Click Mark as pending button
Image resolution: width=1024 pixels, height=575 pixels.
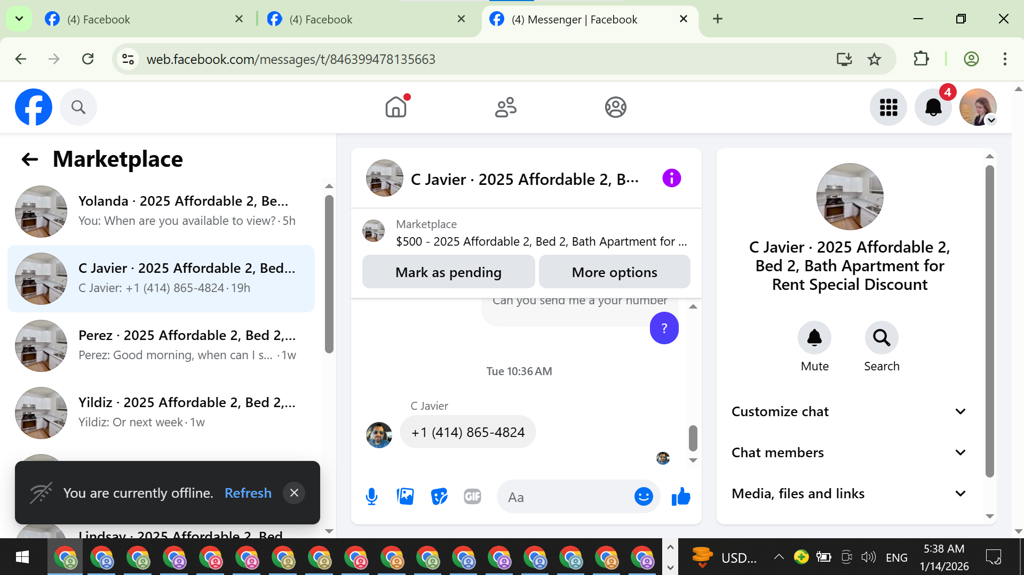(448, 272)
